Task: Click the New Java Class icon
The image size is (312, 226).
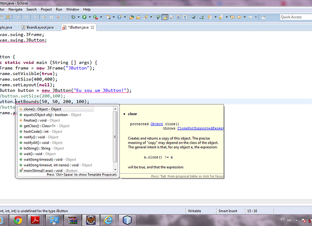Action: (x=119, y=17)
